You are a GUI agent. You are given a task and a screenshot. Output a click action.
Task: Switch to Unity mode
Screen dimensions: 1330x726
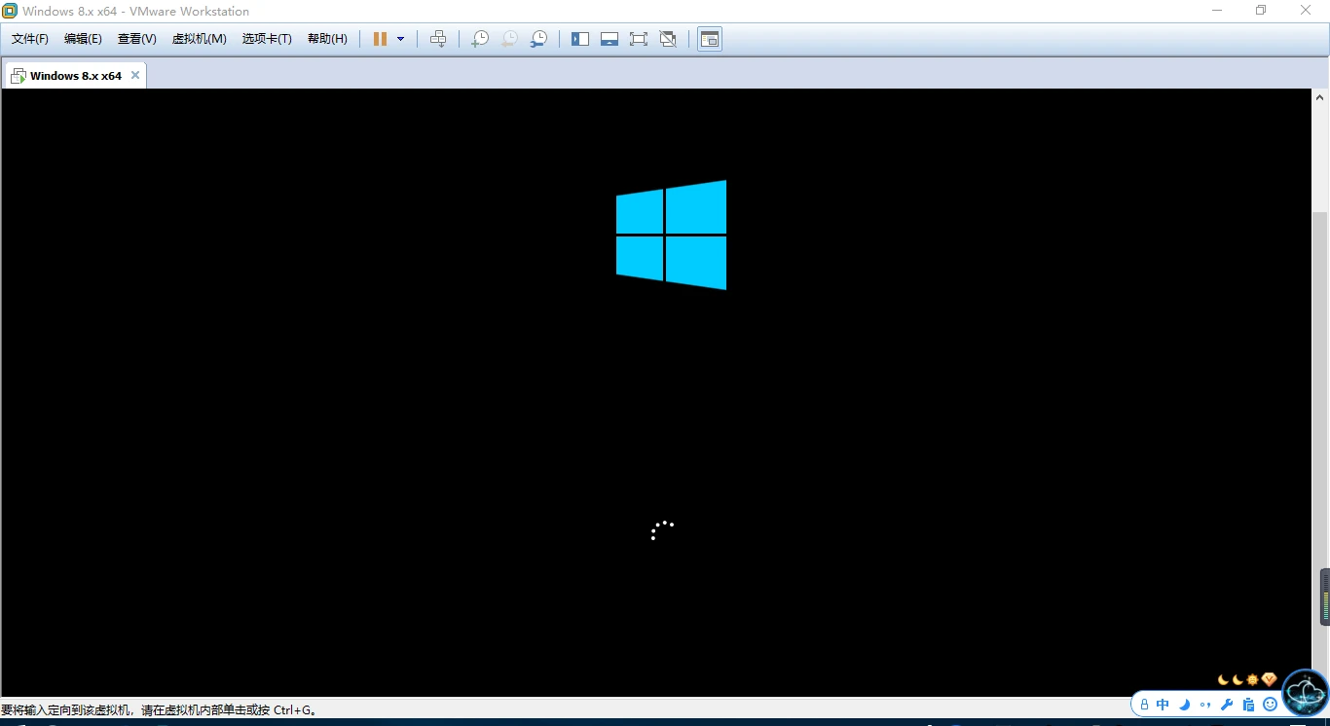tap(668, 39)
